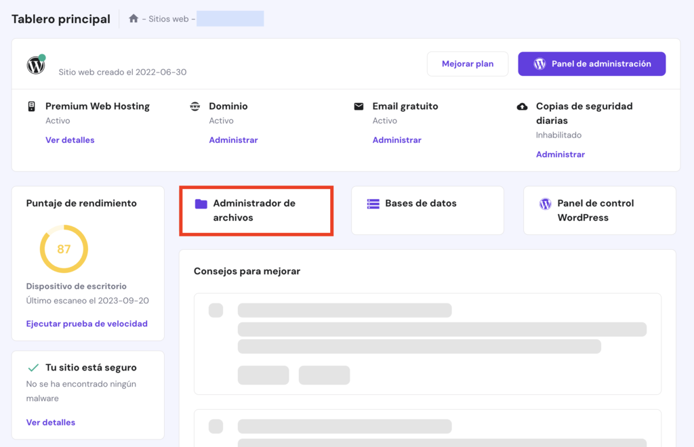694x447 pixels.
Task: Click the WordPress site logo avatar
Action: [x=35, y=65]
